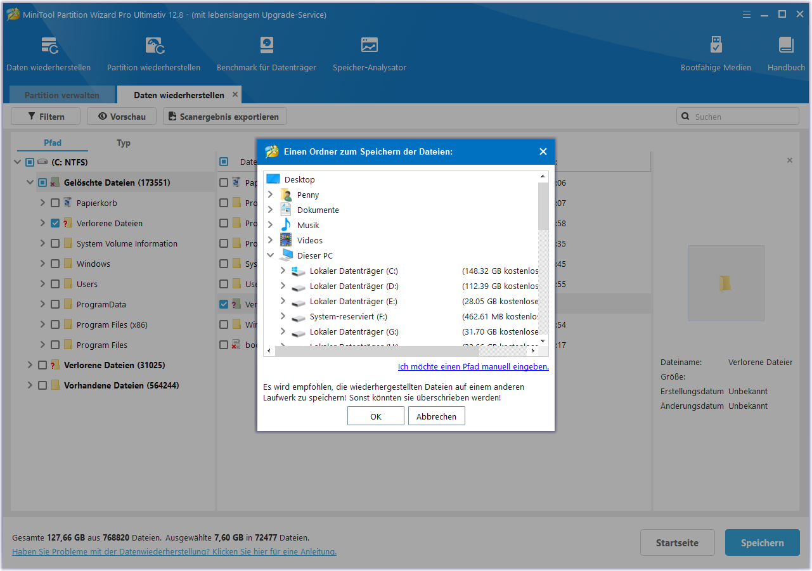Screen dimensions: 812x571
Task: Select drive icon for Lokaler Datenträger (G:)
Action: 299,332
